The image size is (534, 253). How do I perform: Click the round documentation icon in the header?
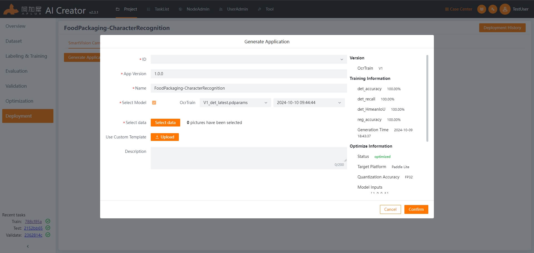482,9
